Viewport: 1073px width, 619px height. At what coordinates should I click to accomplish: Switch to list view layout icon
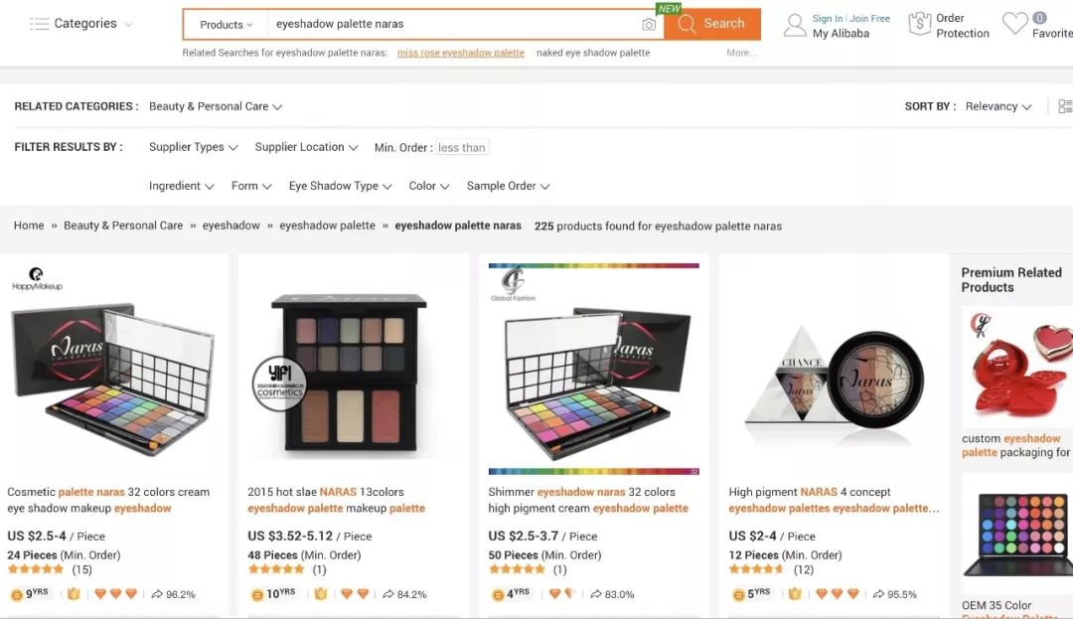pos(1065,106)
